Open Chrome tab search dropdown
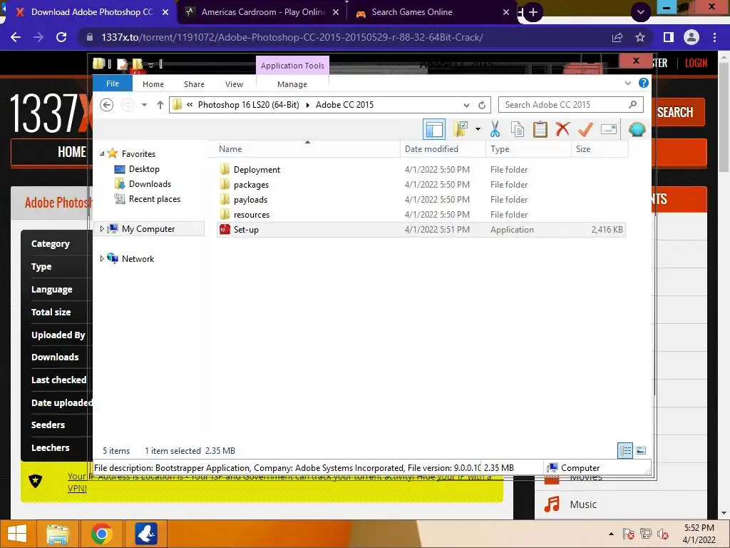Screen dimensions: 730x548 pyautogui.click(x=641, y=12)
